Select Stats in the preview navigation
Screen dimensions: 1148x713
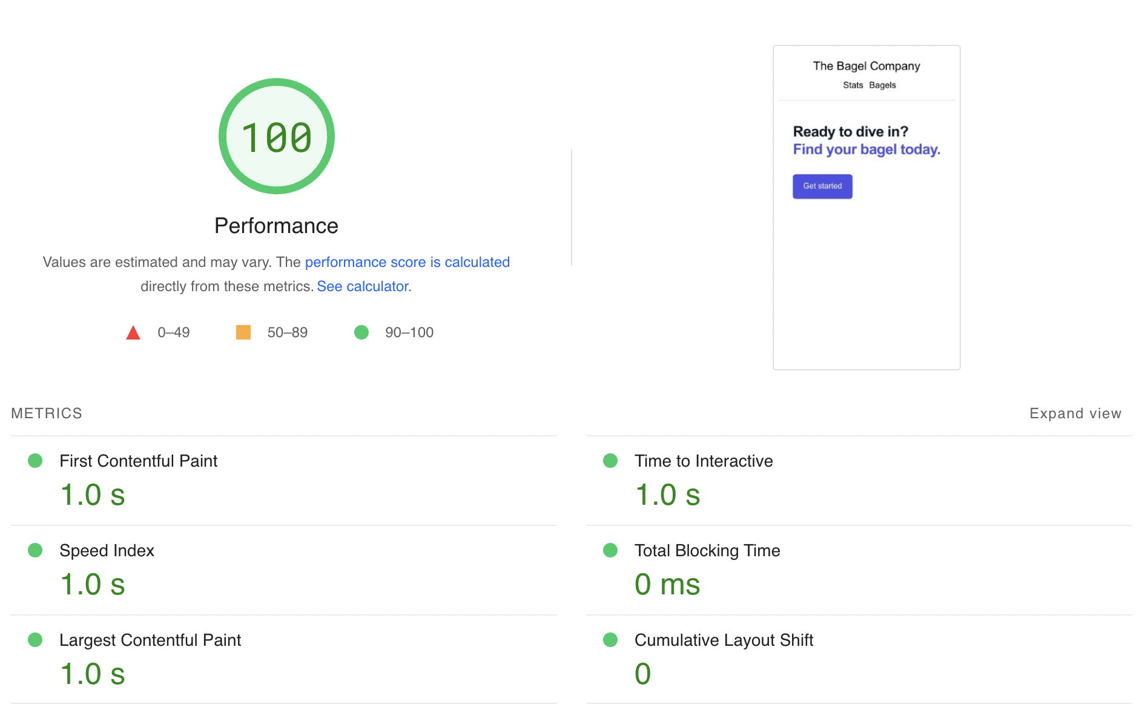[x=853, y=85]
